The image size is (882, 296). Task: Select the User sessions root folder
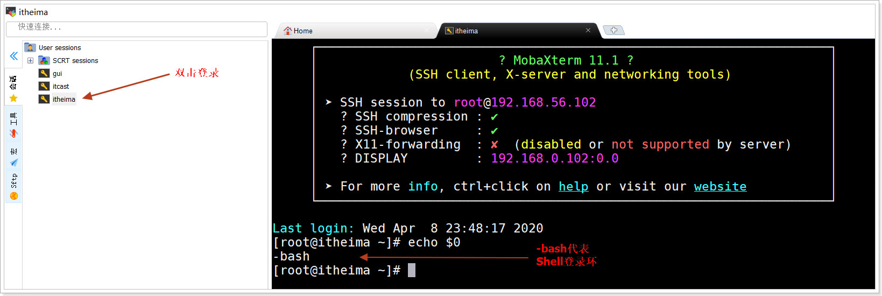54,48
